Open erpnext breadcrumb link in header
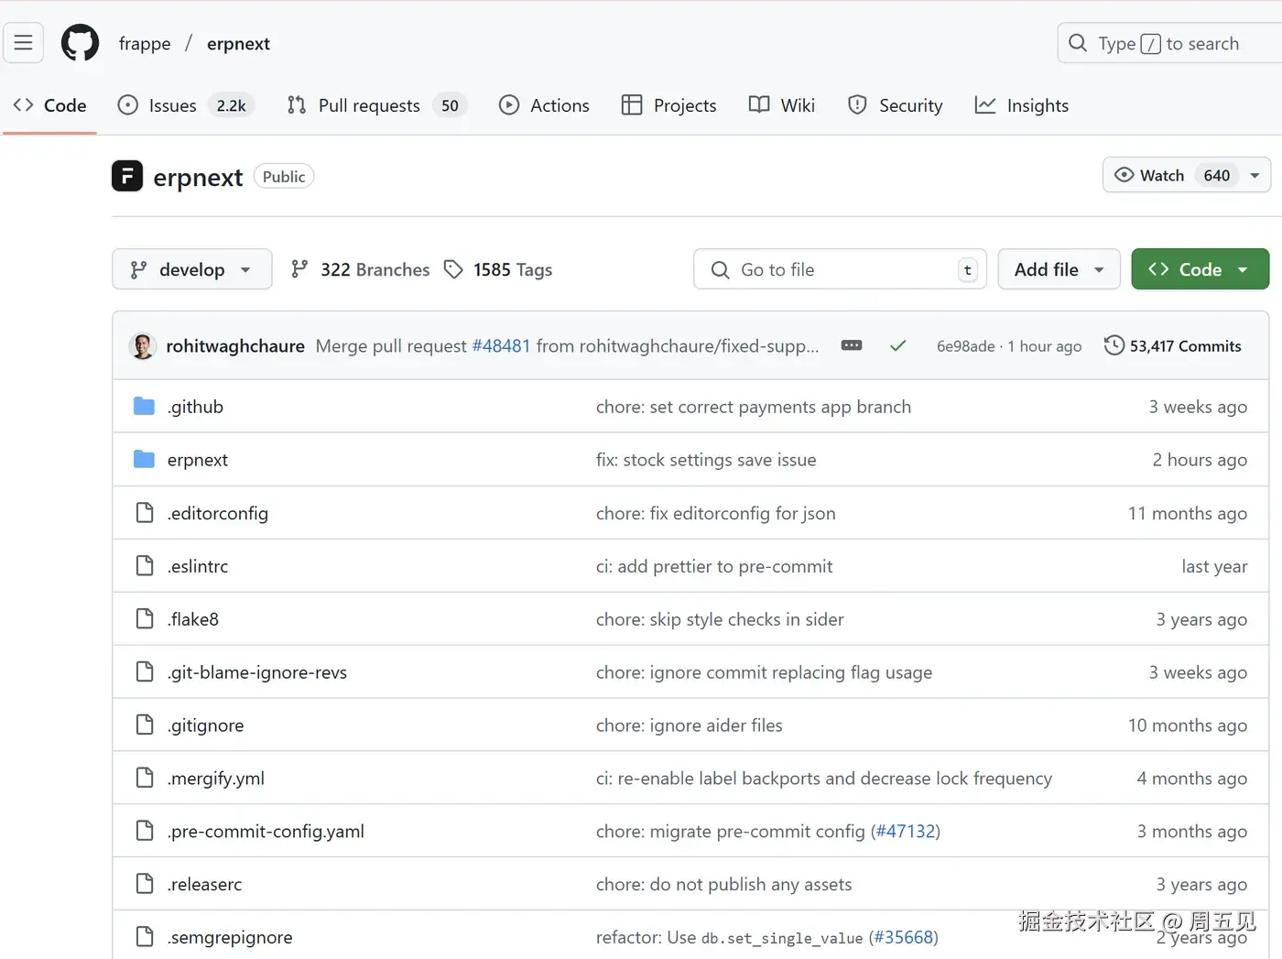Image resolution: width=1282 pixels, height=959 pixels. tap(238, 44)
